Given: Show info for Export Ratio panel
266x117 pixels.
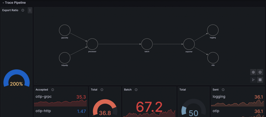Looking at the screenshot, I should [x=23, y=10].
